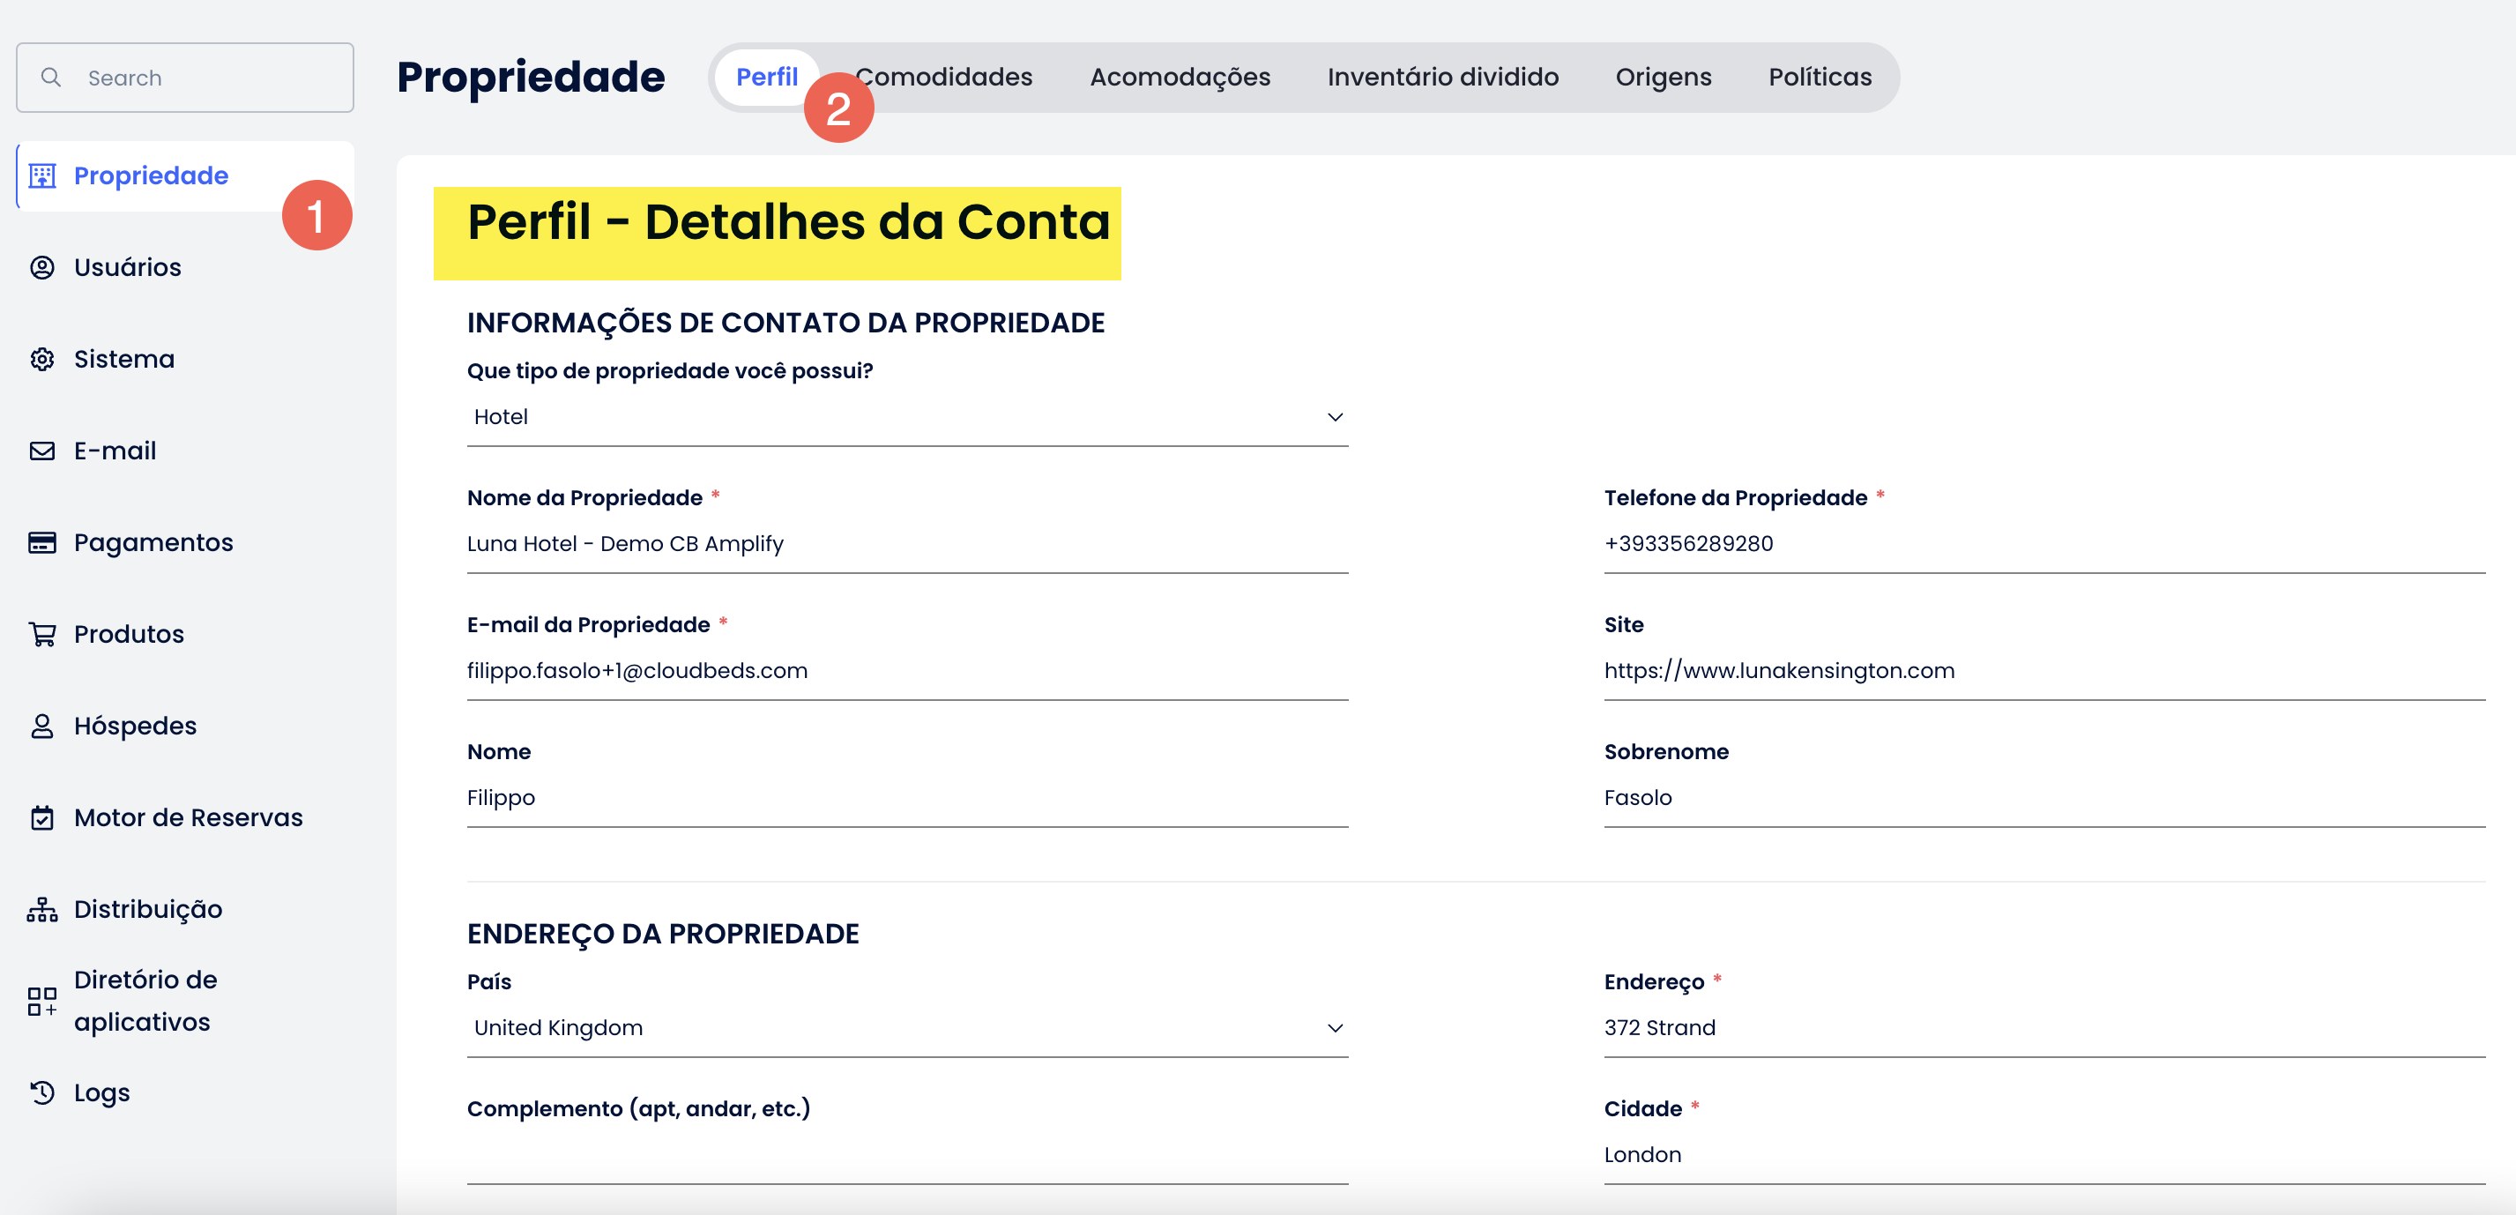Click the Endereço field with 372 Strand
Viewport: 2516px width, 1215px height.
(2044, 1028)
